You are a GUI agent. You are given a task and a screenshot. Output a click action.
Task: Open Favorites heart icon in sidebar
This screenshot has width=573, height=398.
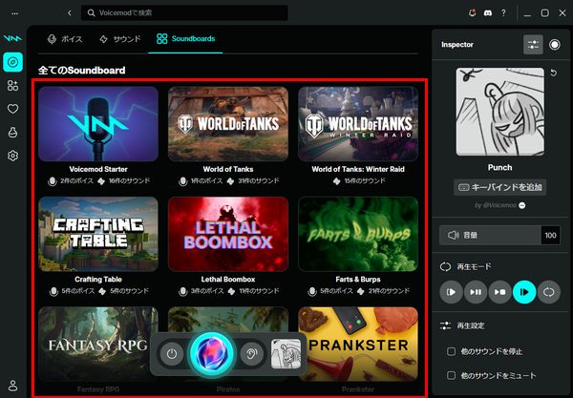[12, 109]
